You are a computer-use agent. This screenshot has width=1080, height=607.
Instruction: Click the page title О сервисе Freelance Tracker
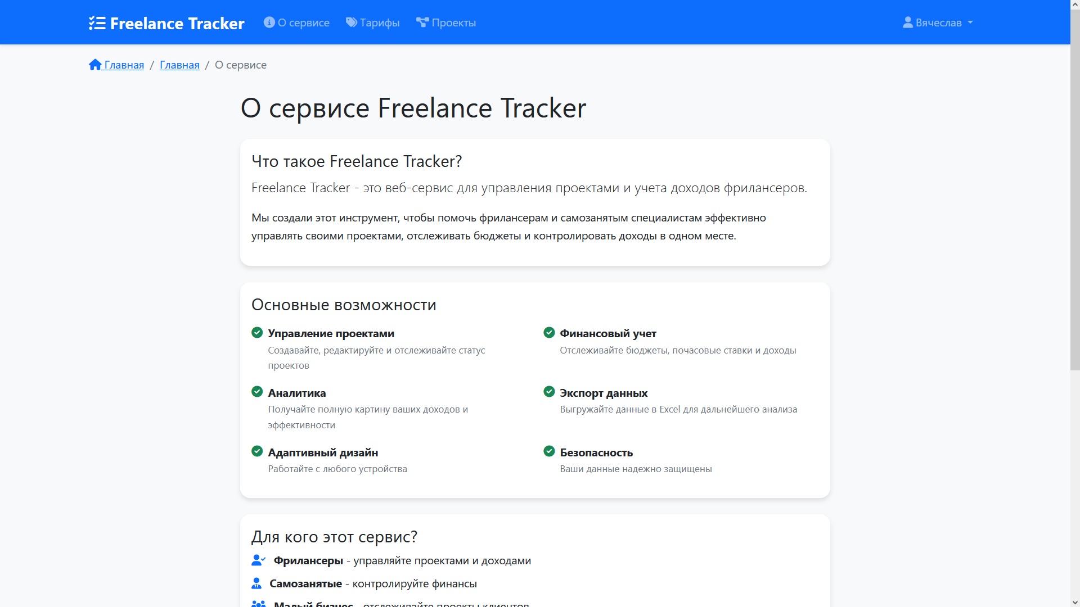[413, 108]
